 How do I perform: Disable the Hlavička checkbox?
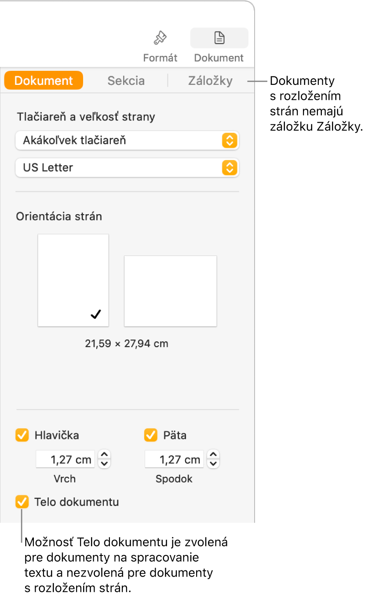click(x=22, y=435)
